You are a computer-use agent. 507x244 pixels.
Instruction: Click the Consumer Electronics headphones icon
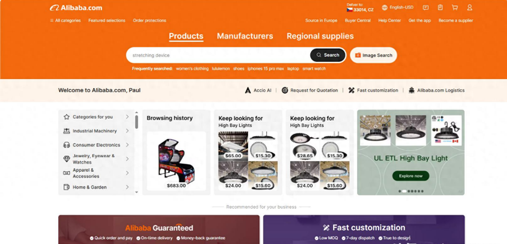67,145
